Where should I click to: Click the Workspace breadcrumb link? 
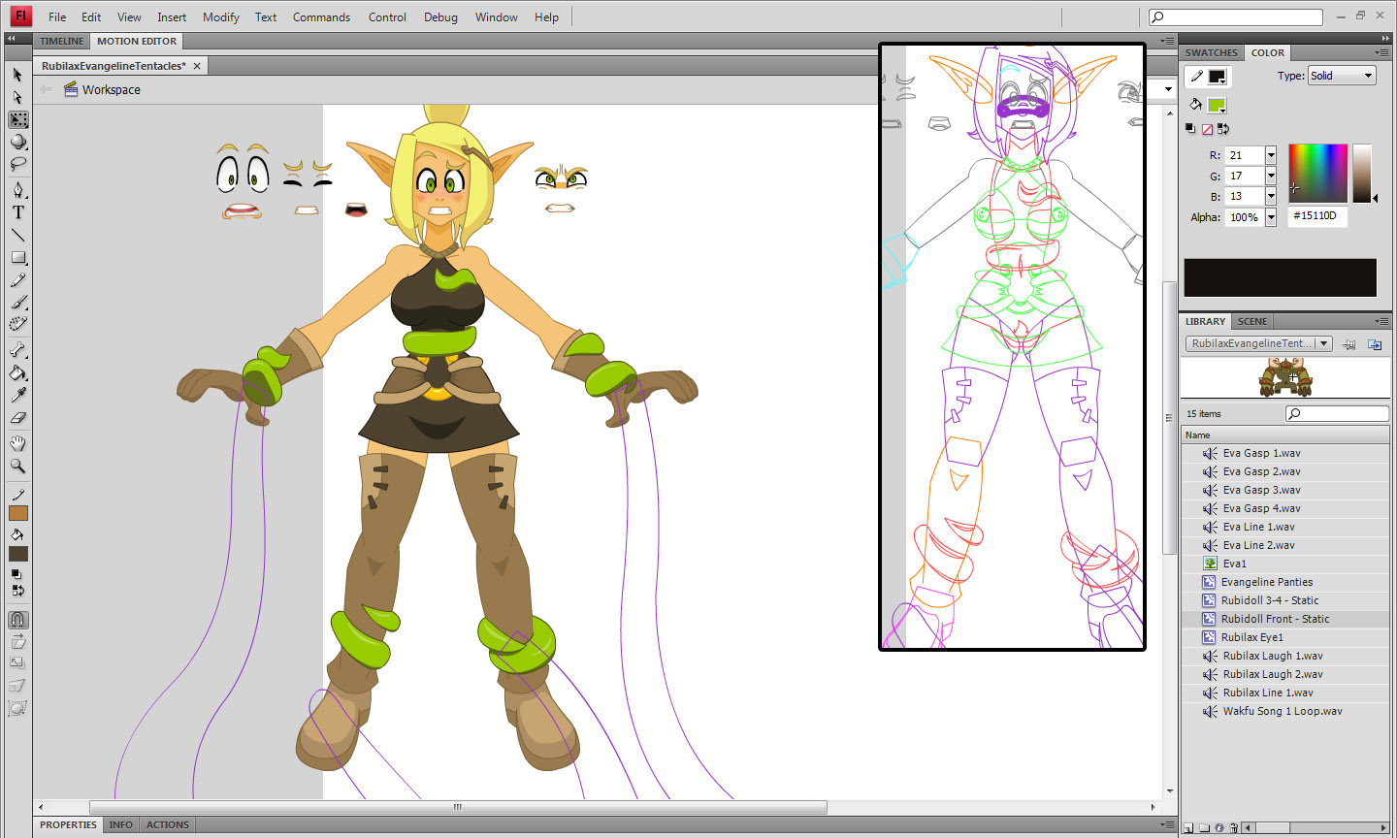click(x=111, y=89)
